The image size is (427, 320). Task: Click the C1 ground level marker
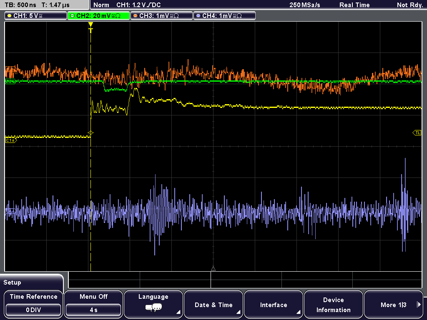coord(11,140)
